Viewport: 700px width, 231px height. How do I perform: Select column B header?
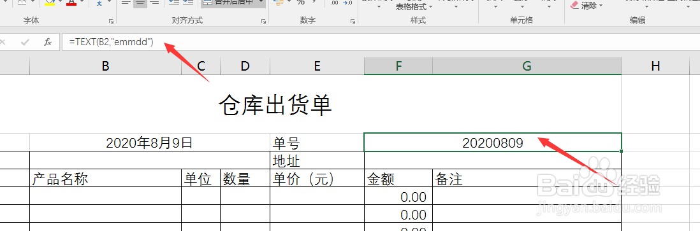pos(105,66)
